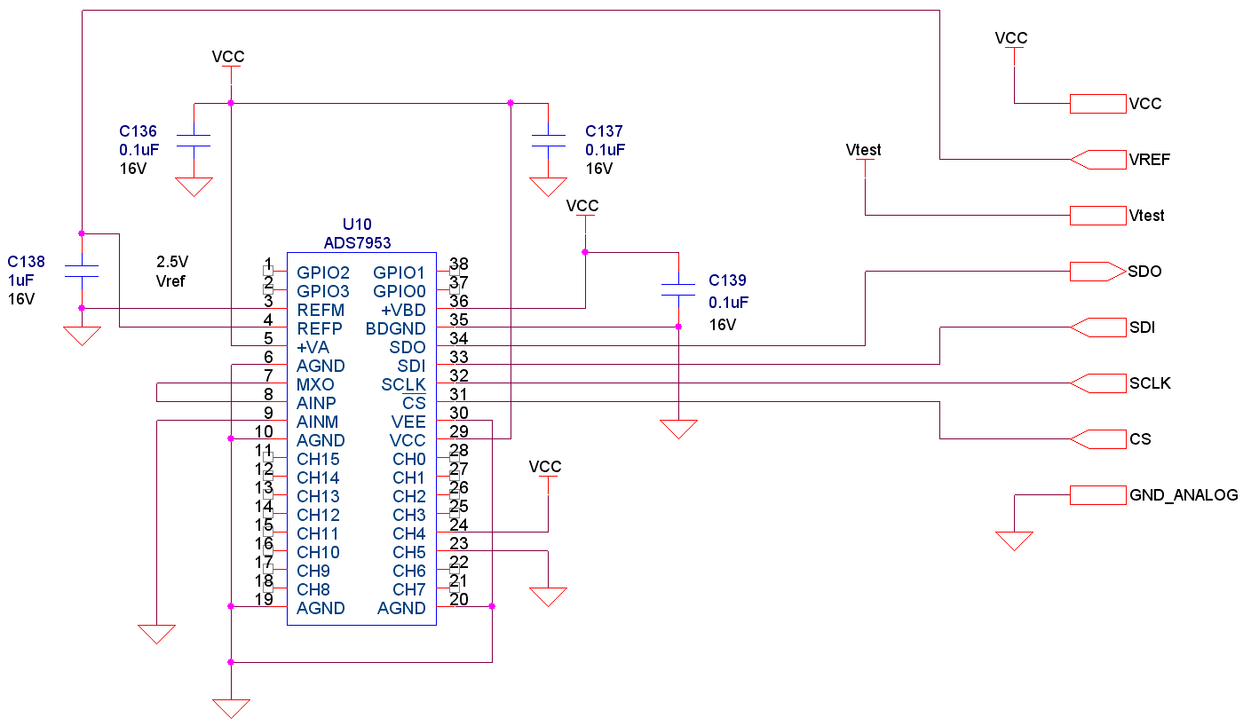1251x726 pixels.
Task: Select the VCC port box
Action: coord(1097,104)
